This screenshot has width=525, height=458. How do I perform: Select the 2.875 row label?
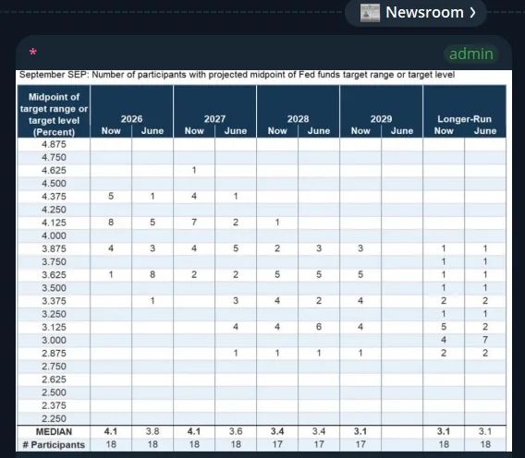pos(54,353)
